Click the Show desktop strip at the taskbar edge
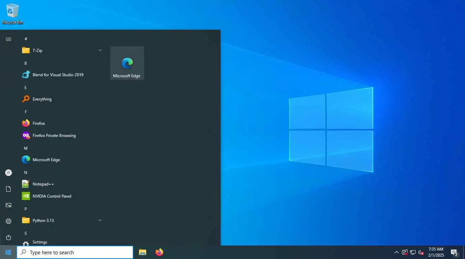The width and height of the screenshot is (465, 259). click(464, 252)
